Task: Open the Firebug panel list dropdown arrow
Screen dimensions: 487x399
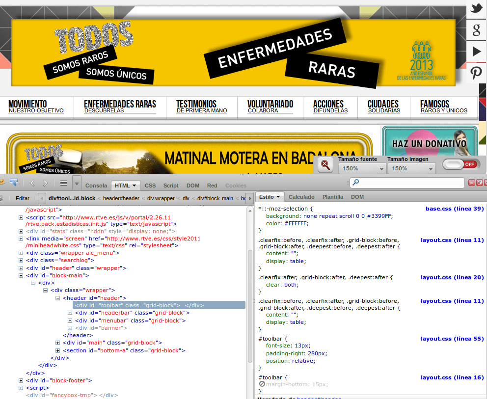Action: point(77,184)
